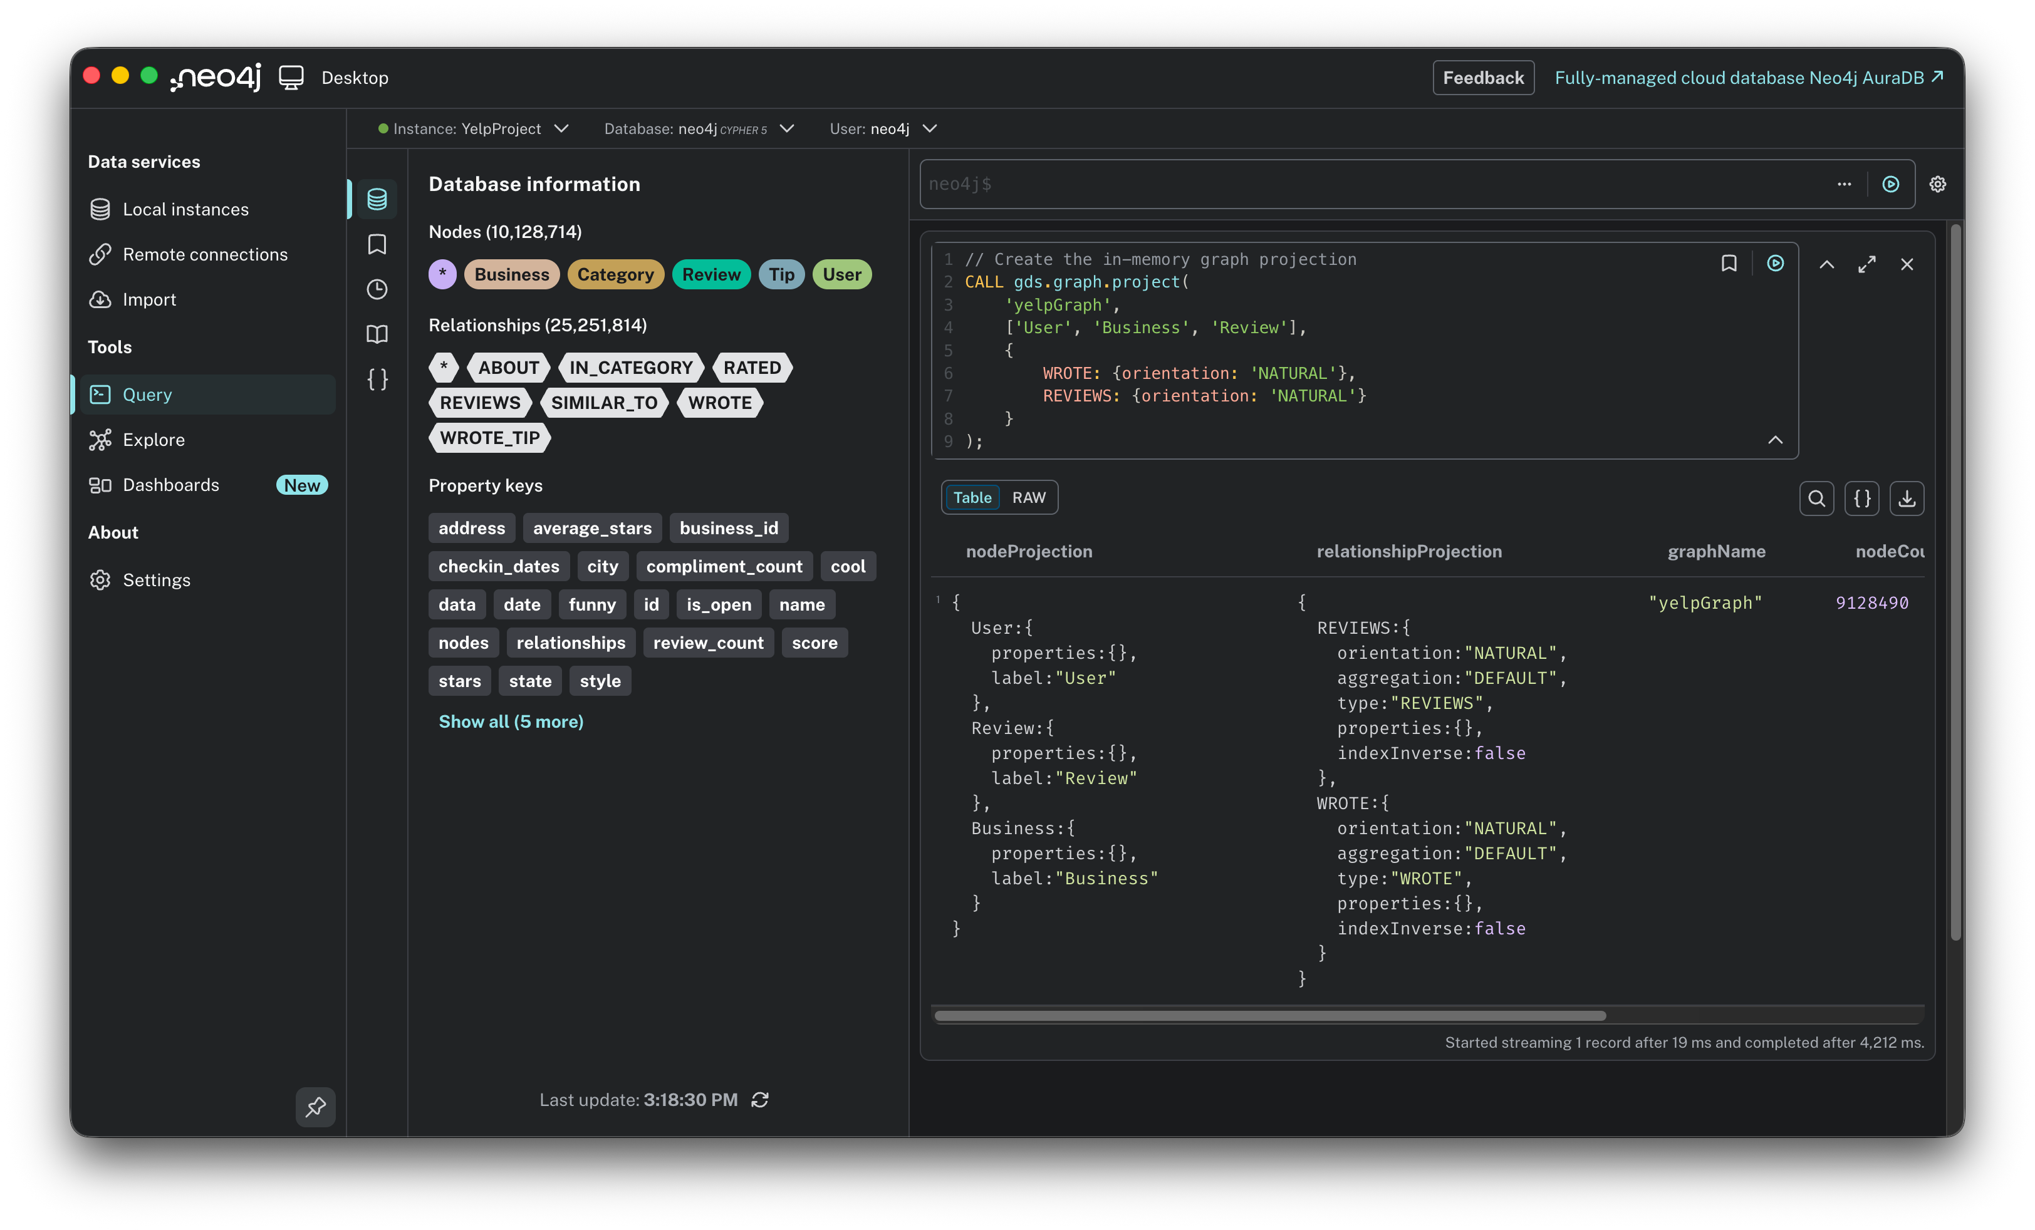The height and width of the screenshot is (1230, 2035).
Task: Go to Explore in Tools menu
Action: tap(154, 440)
